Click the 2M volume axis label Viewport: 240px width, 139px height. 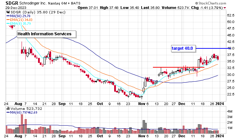pyautogui.click(x=230, y=123)
